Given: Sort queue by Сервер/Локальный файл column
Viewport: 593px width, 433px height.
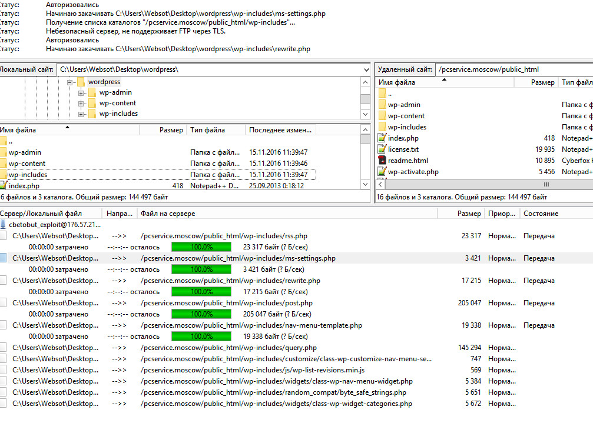Looking at the screenshot, I should point(51,214).
